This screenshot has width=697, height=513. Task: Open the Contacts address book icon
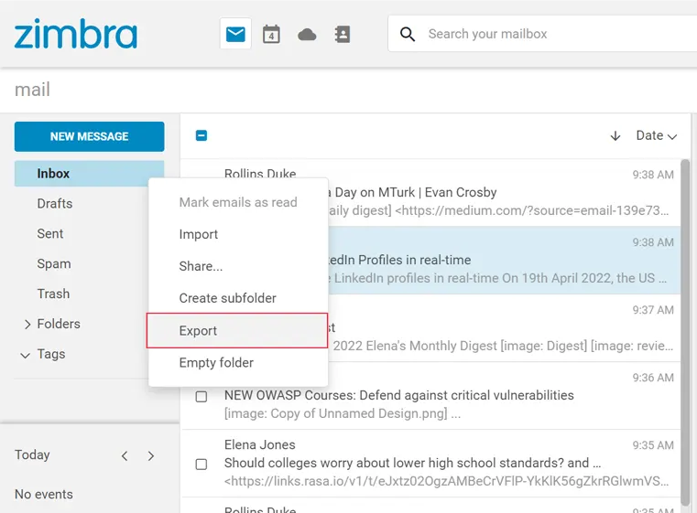coord(343,34)
